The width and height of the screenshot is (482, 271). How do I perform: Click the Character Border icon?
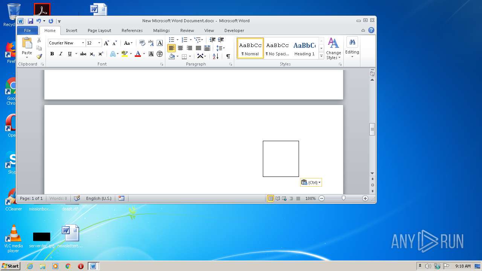160,43
